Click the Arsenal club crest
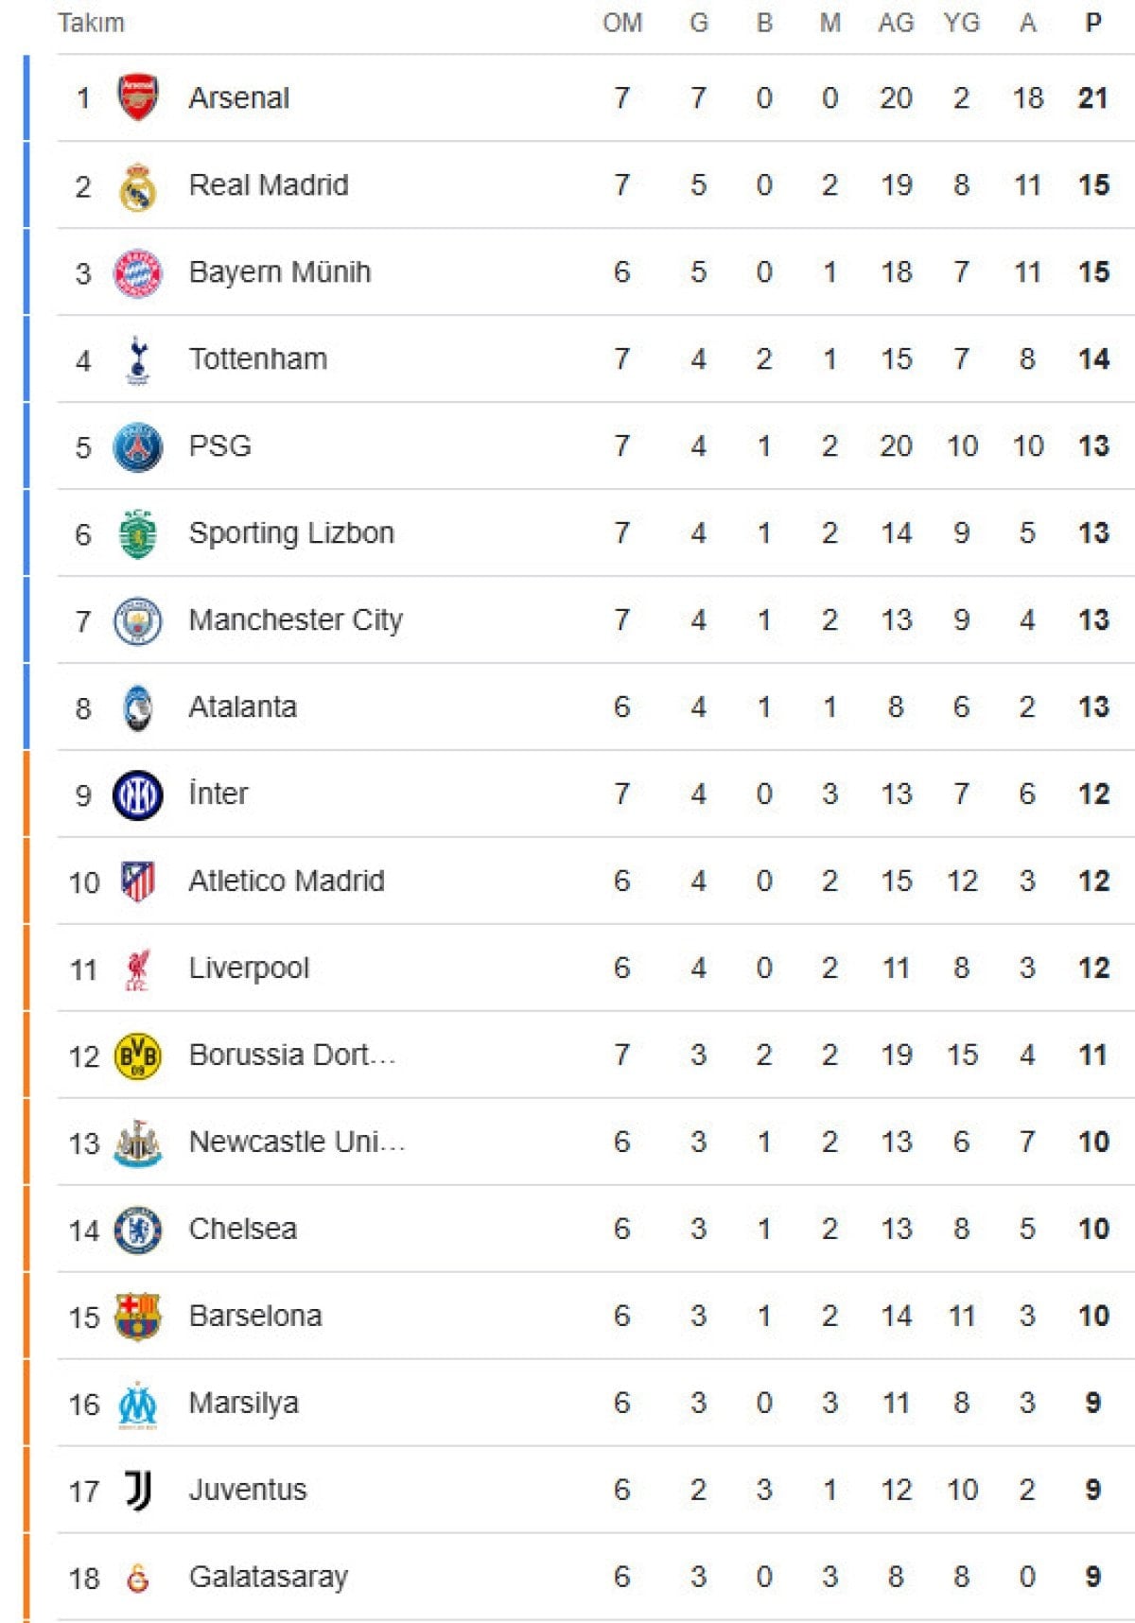The width and height of the screenshot is (1135, 1623). (137, 97)
